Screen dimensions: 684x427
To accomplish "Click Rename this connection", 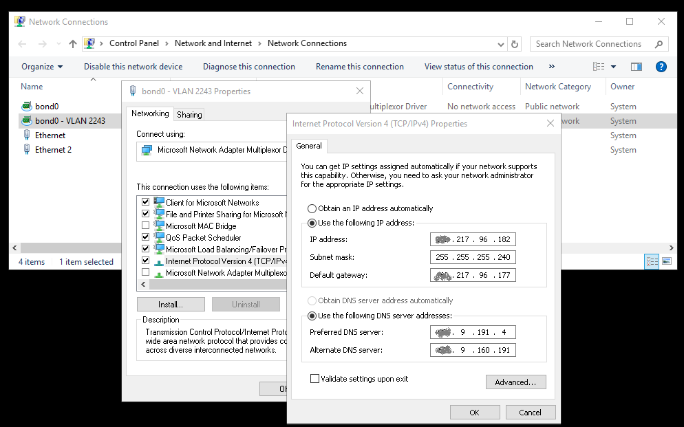I will click(360, 67).
